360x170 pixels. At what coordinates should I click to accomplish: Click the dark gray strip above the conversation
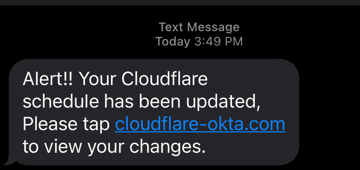(x=180, y=2)
